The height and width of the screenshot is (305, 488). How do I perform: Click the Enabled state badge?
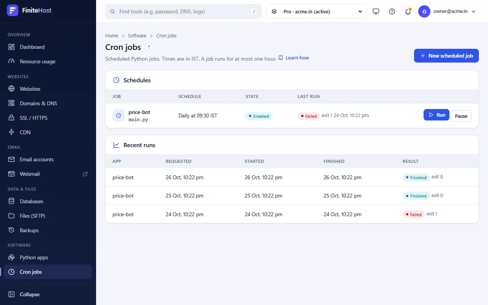(259, 116)
